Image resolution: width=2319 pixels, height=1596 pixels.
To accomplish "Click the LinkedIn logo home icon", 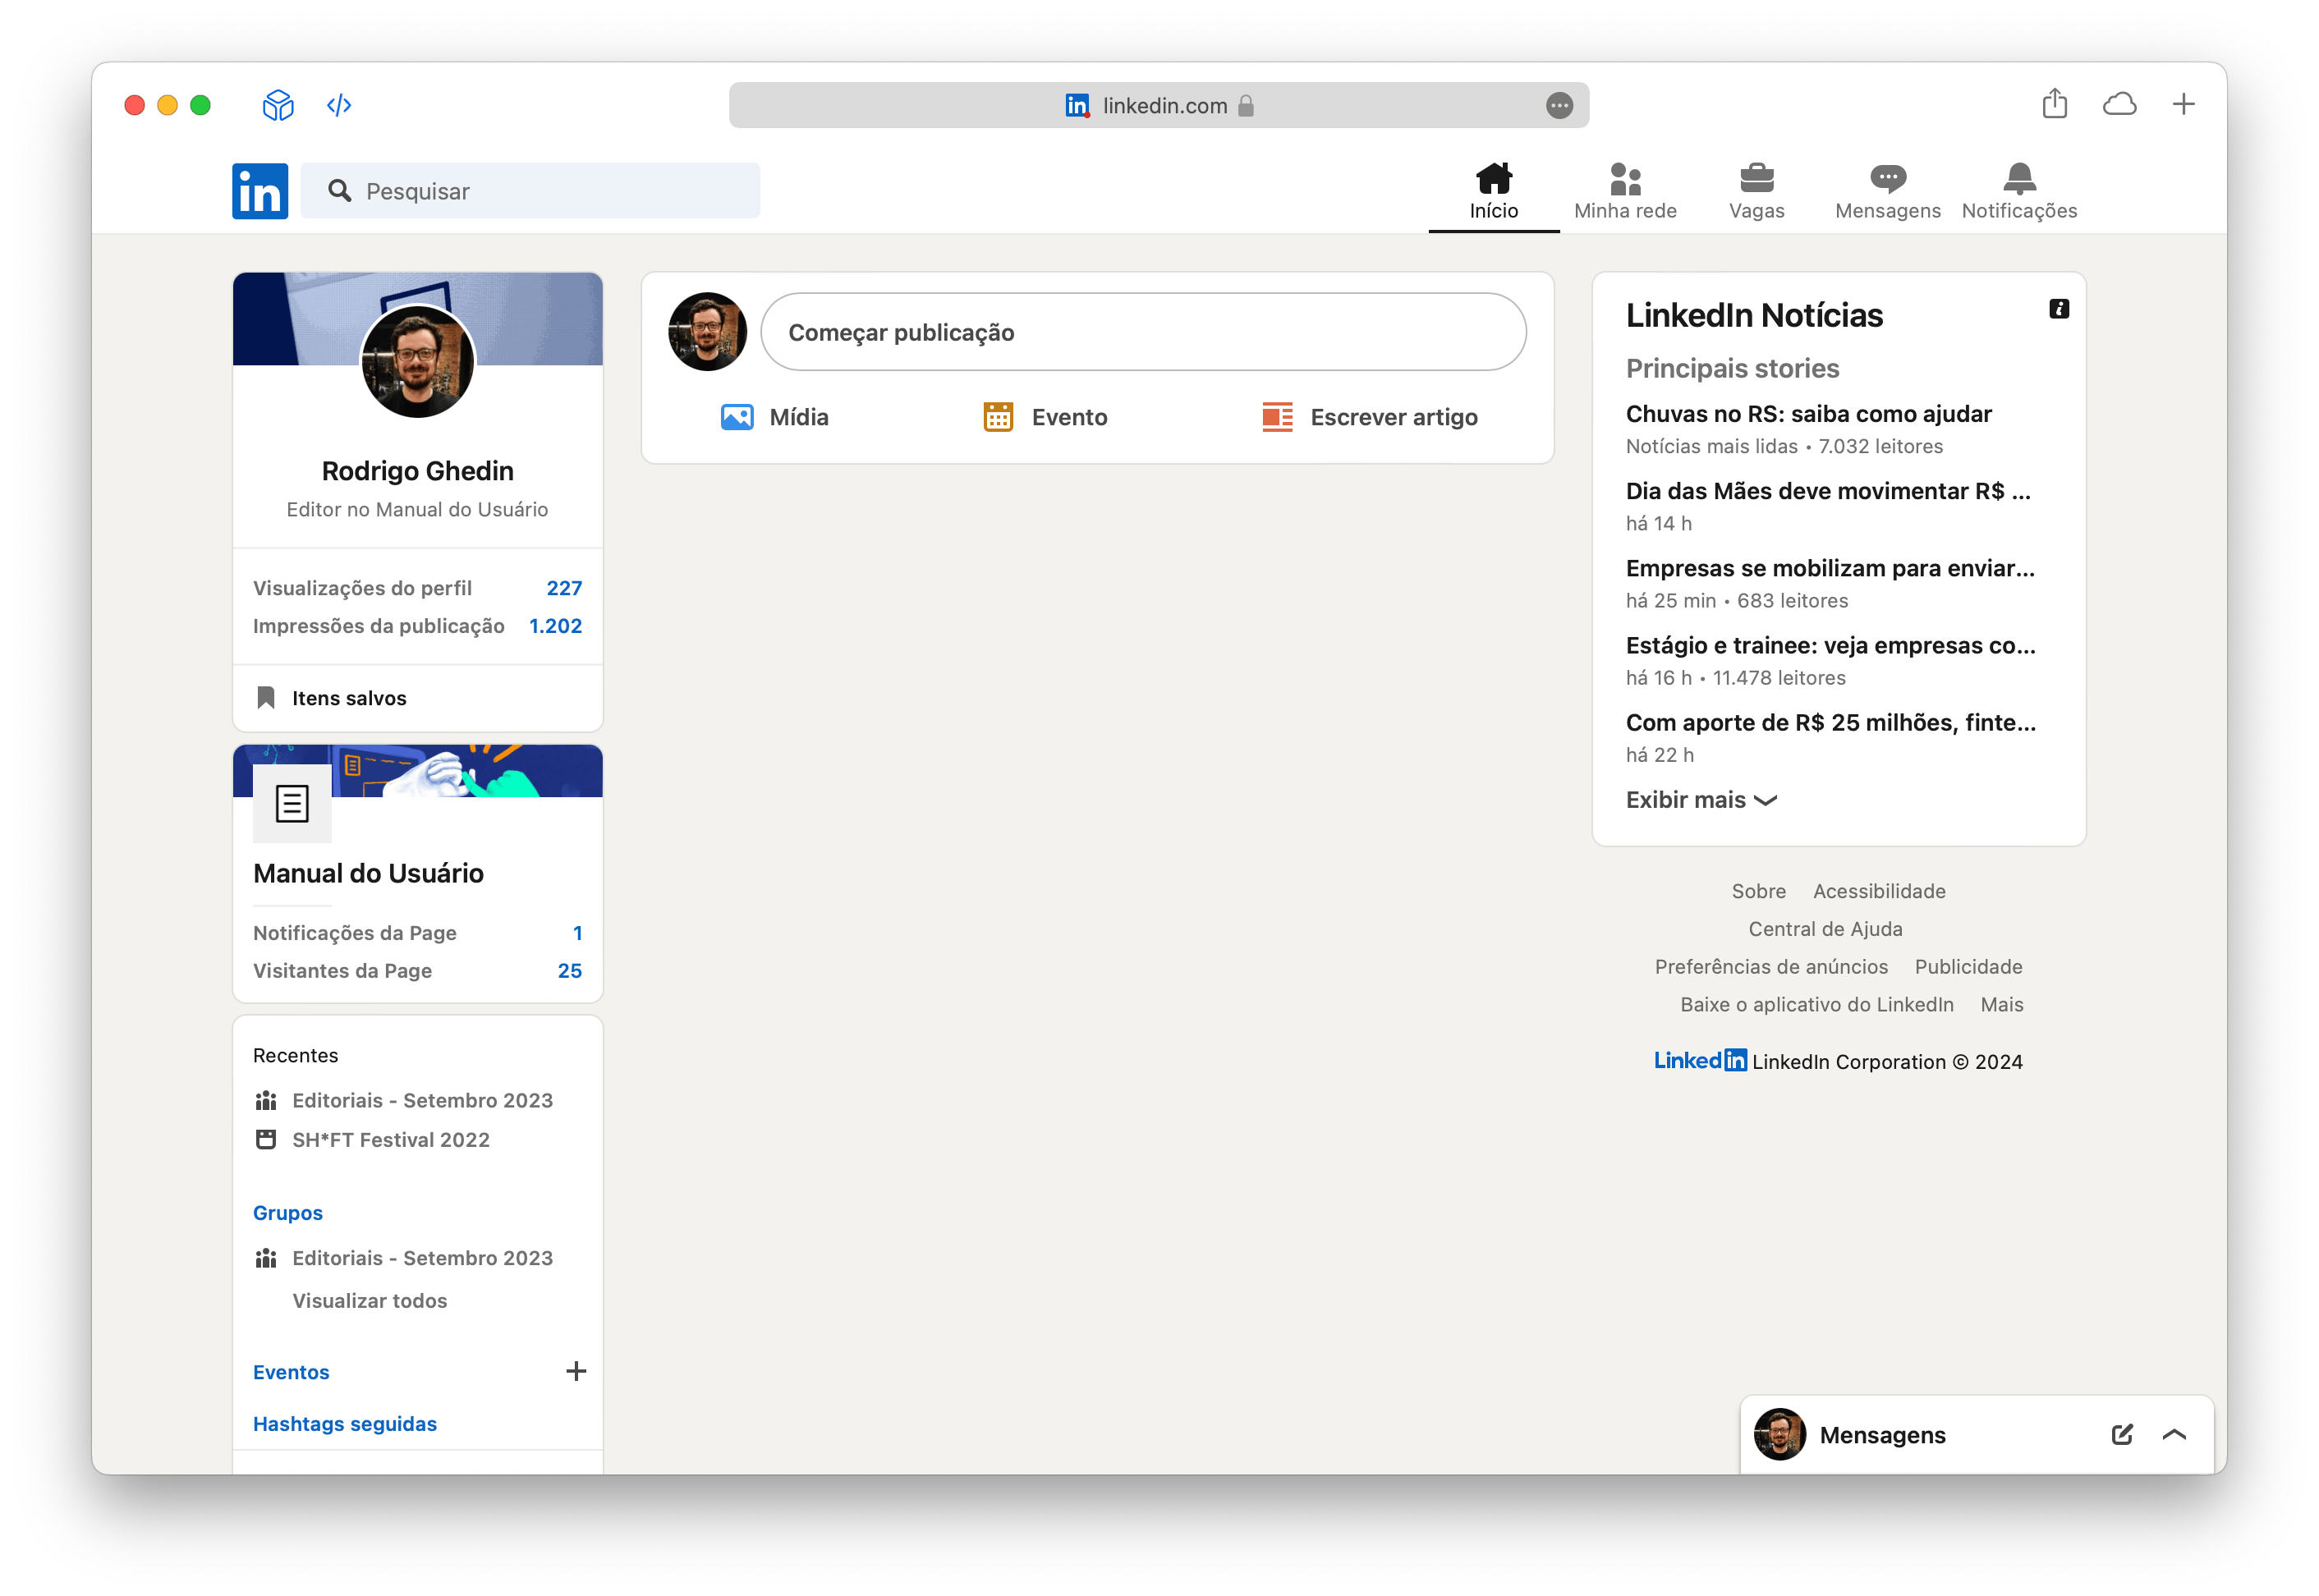I will [x=260, y=191].
